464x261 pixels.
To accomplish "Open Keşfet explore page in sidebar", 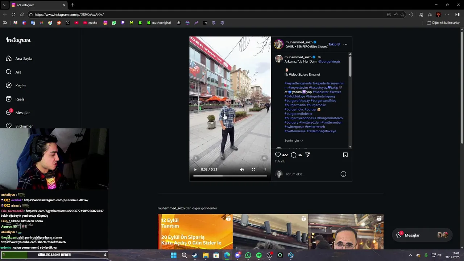I will click(x=16, y=86).
